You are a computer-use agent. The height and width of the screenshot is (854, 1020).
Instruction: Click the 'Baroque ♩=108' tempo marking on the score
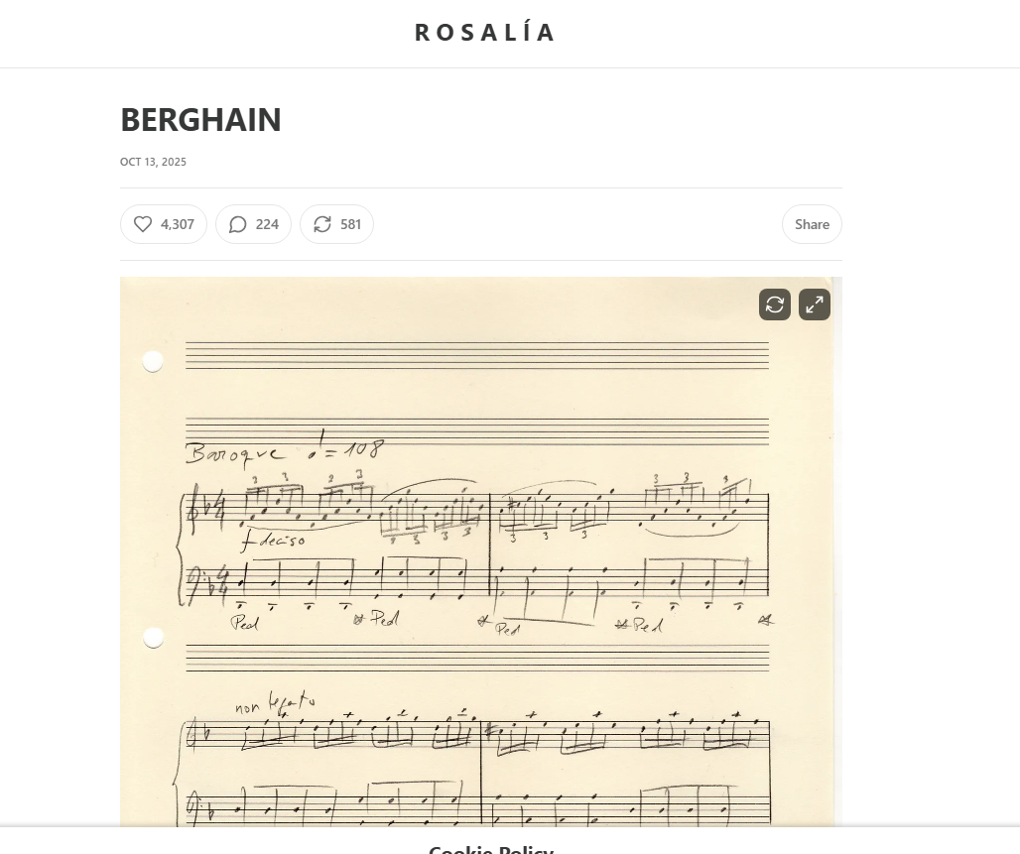pyautogui.click(x=285, y=451)
